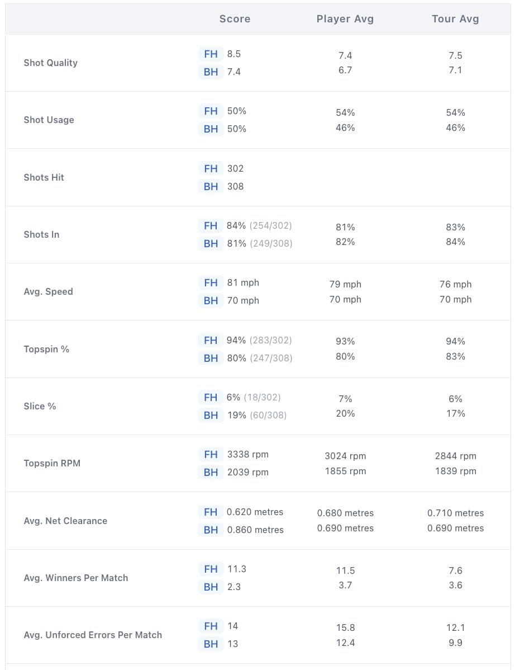Select the BH badge beside 13 unforced errors
The height and width of the screenshot is (670, 515).
[x=211, y=644]
